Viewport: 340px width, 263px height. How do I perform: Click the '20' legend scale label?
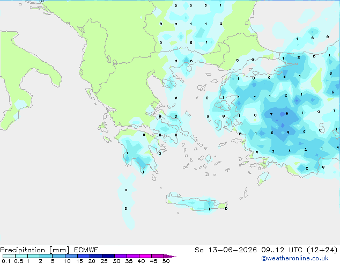(x=92, y=261)
